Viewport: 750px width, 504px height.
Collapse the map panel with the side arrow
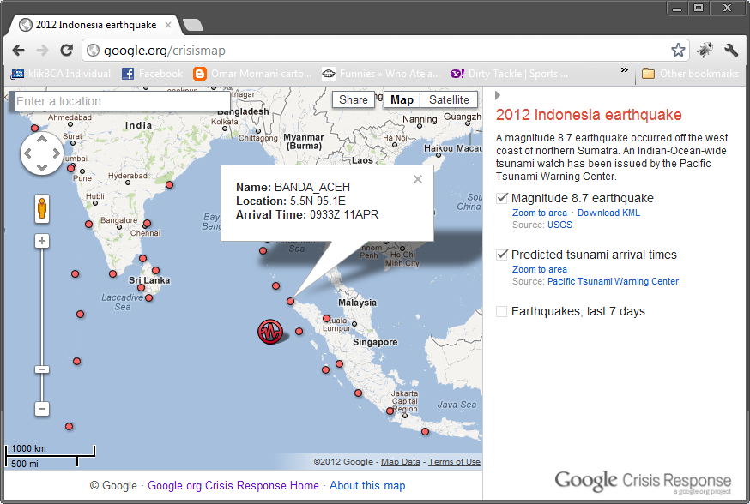[x=7, y=98]
